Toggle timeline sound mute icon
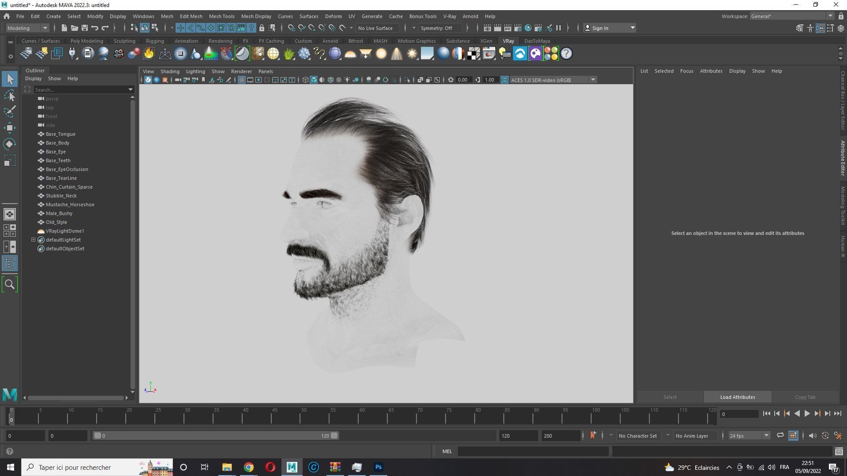 point(812,435)
